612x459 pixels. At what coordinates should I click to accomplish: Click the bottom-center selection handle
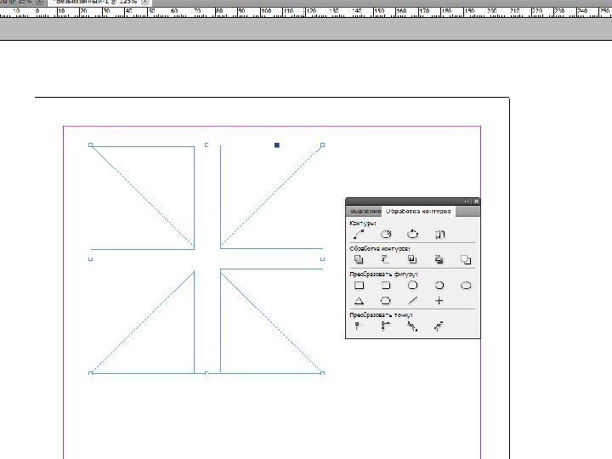click(207, 373)
